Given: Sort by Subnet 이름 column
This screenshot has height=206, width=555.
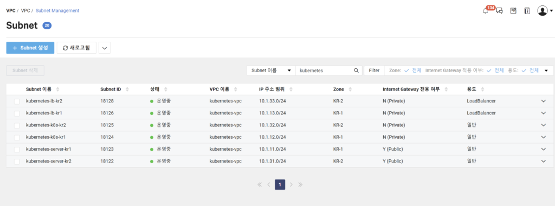Looking at the screenshot, I should [x=58, y=89].
